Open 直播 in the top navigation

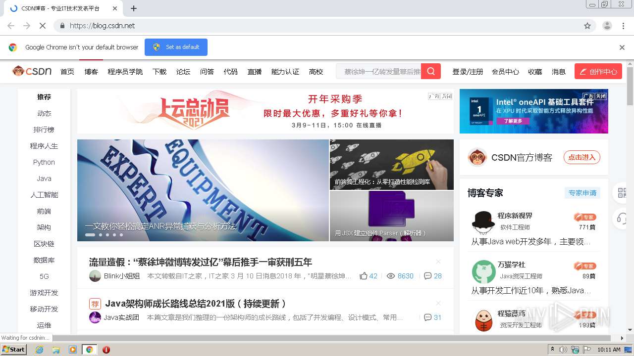pyautogui.click(x=255, y=72)
